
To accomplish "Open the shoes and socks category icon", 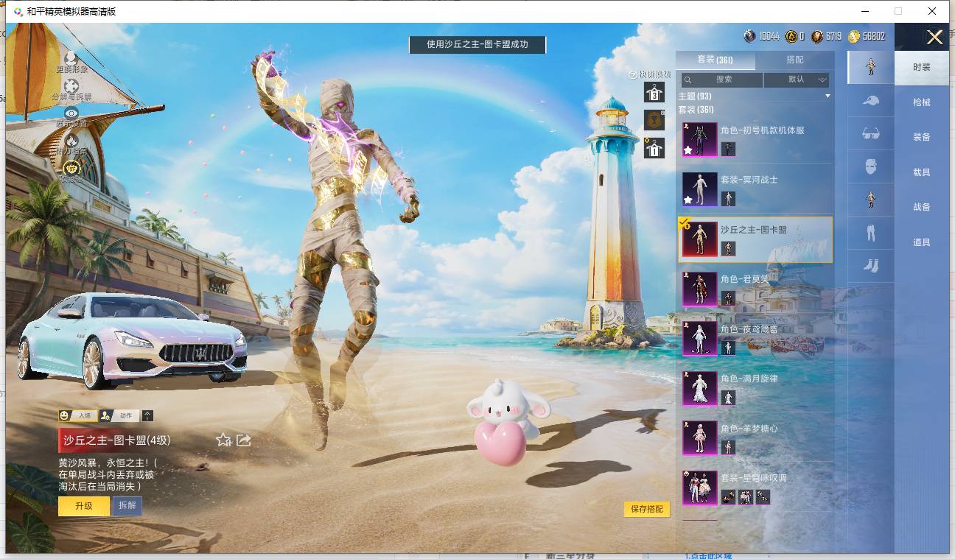I will [870, 266].
